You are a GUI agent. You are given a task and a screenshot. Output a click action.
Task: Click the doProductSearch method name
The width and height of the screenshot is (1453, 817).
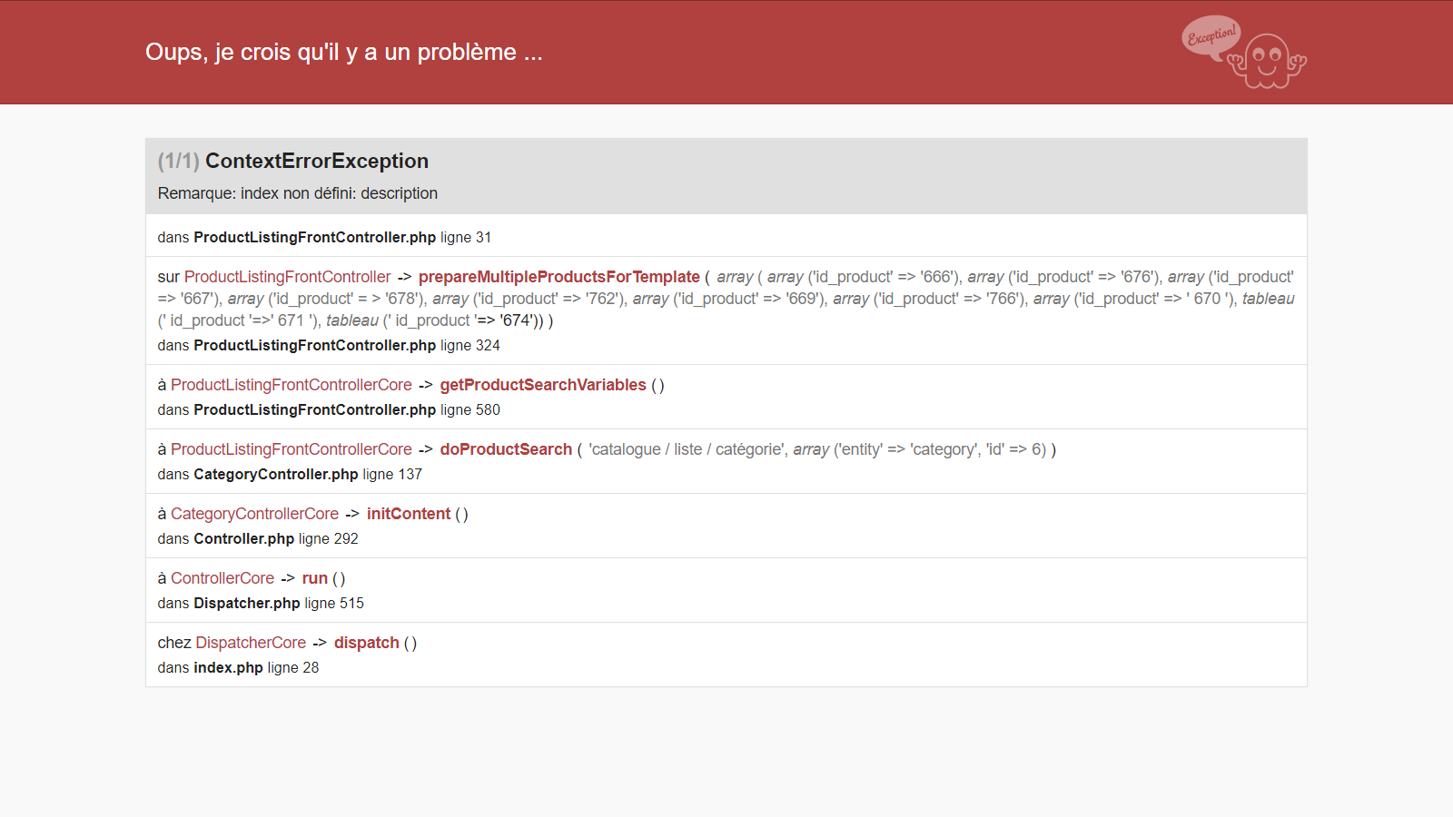[506, 449]
